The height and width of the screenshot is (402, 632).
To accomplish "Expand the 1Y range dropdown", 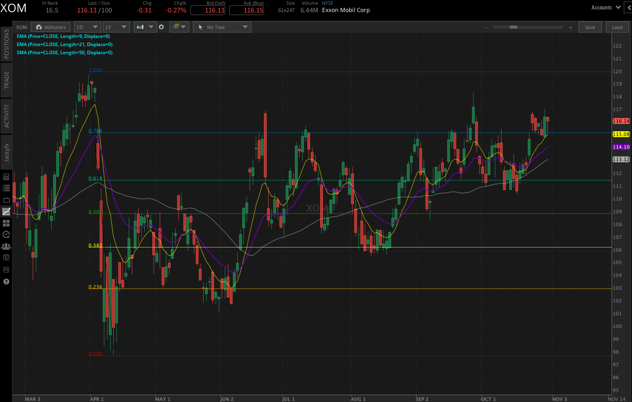I will 116,27.
